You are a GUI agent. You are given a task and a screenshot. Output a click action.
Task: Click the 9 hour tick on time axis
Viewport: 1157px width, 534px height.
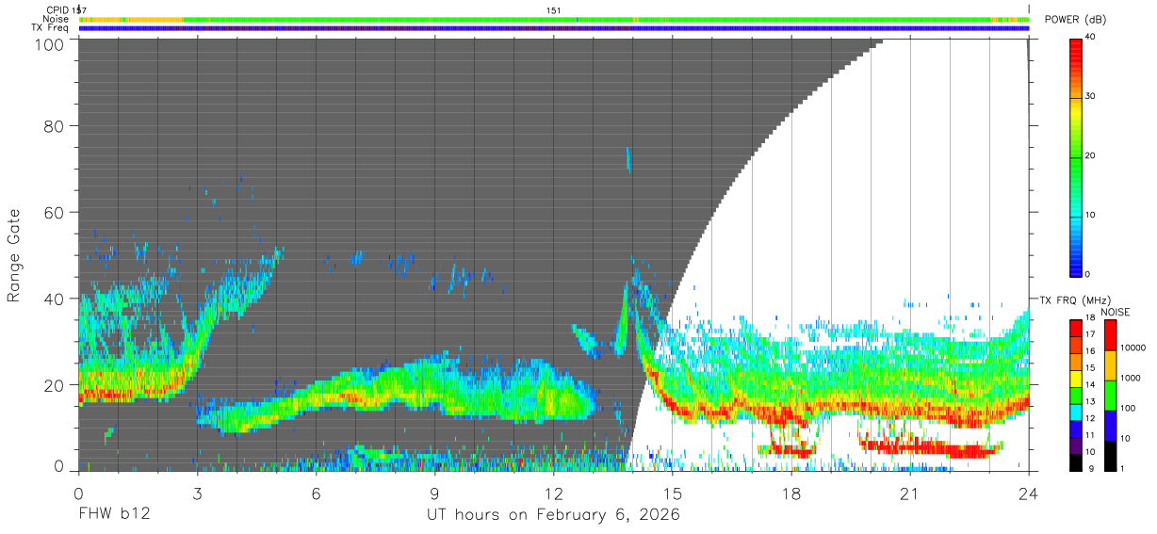pyautogui.click(x=434, y=494)
